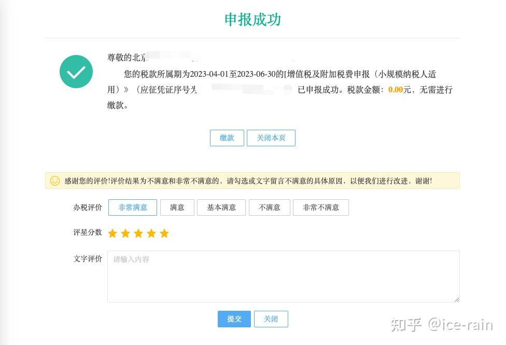Click the smiley face icon in the yellow banner
The image size is (506, 345).
53,181
